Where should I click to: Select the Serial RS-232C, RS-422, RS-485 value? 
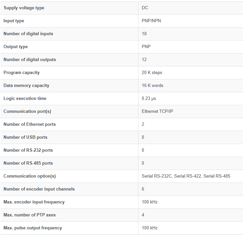click(186, 176)
